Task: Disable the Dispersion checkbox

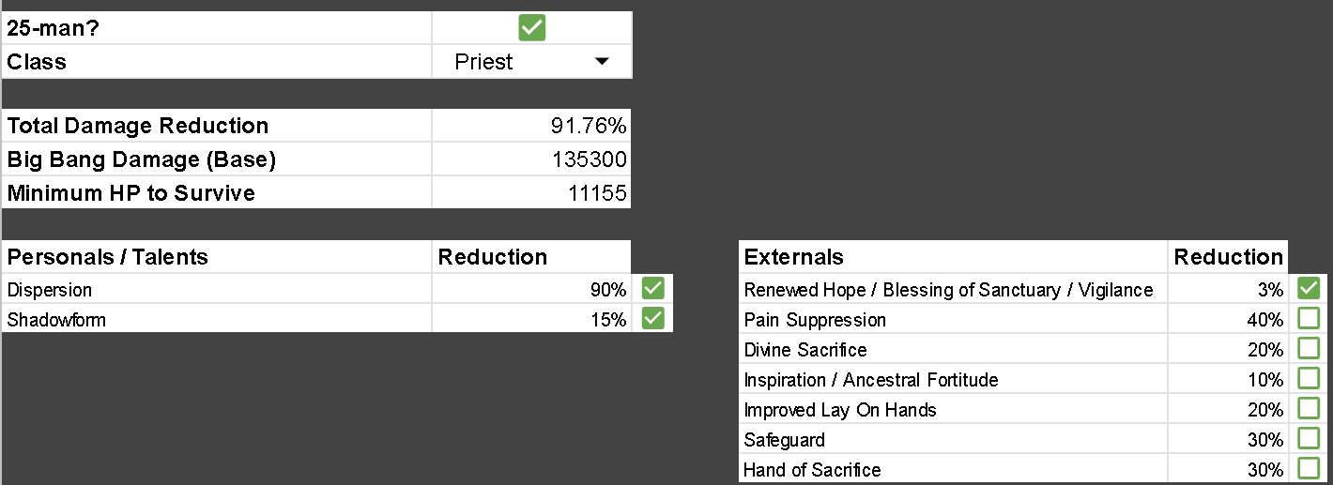Action: pos(652,289)
